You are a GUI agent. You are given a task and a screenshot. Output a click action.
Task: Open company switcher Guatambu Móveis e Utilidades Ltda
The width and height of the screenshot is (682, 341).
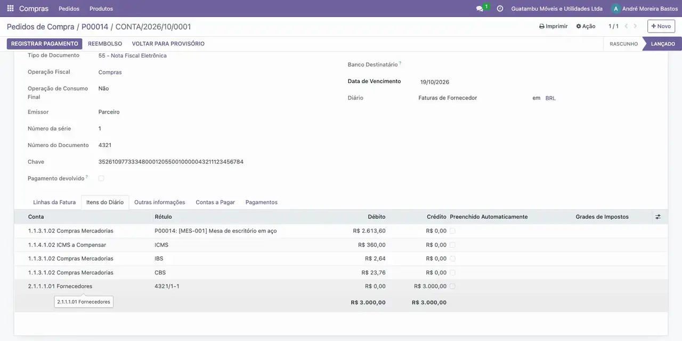(x=557, y=9)
